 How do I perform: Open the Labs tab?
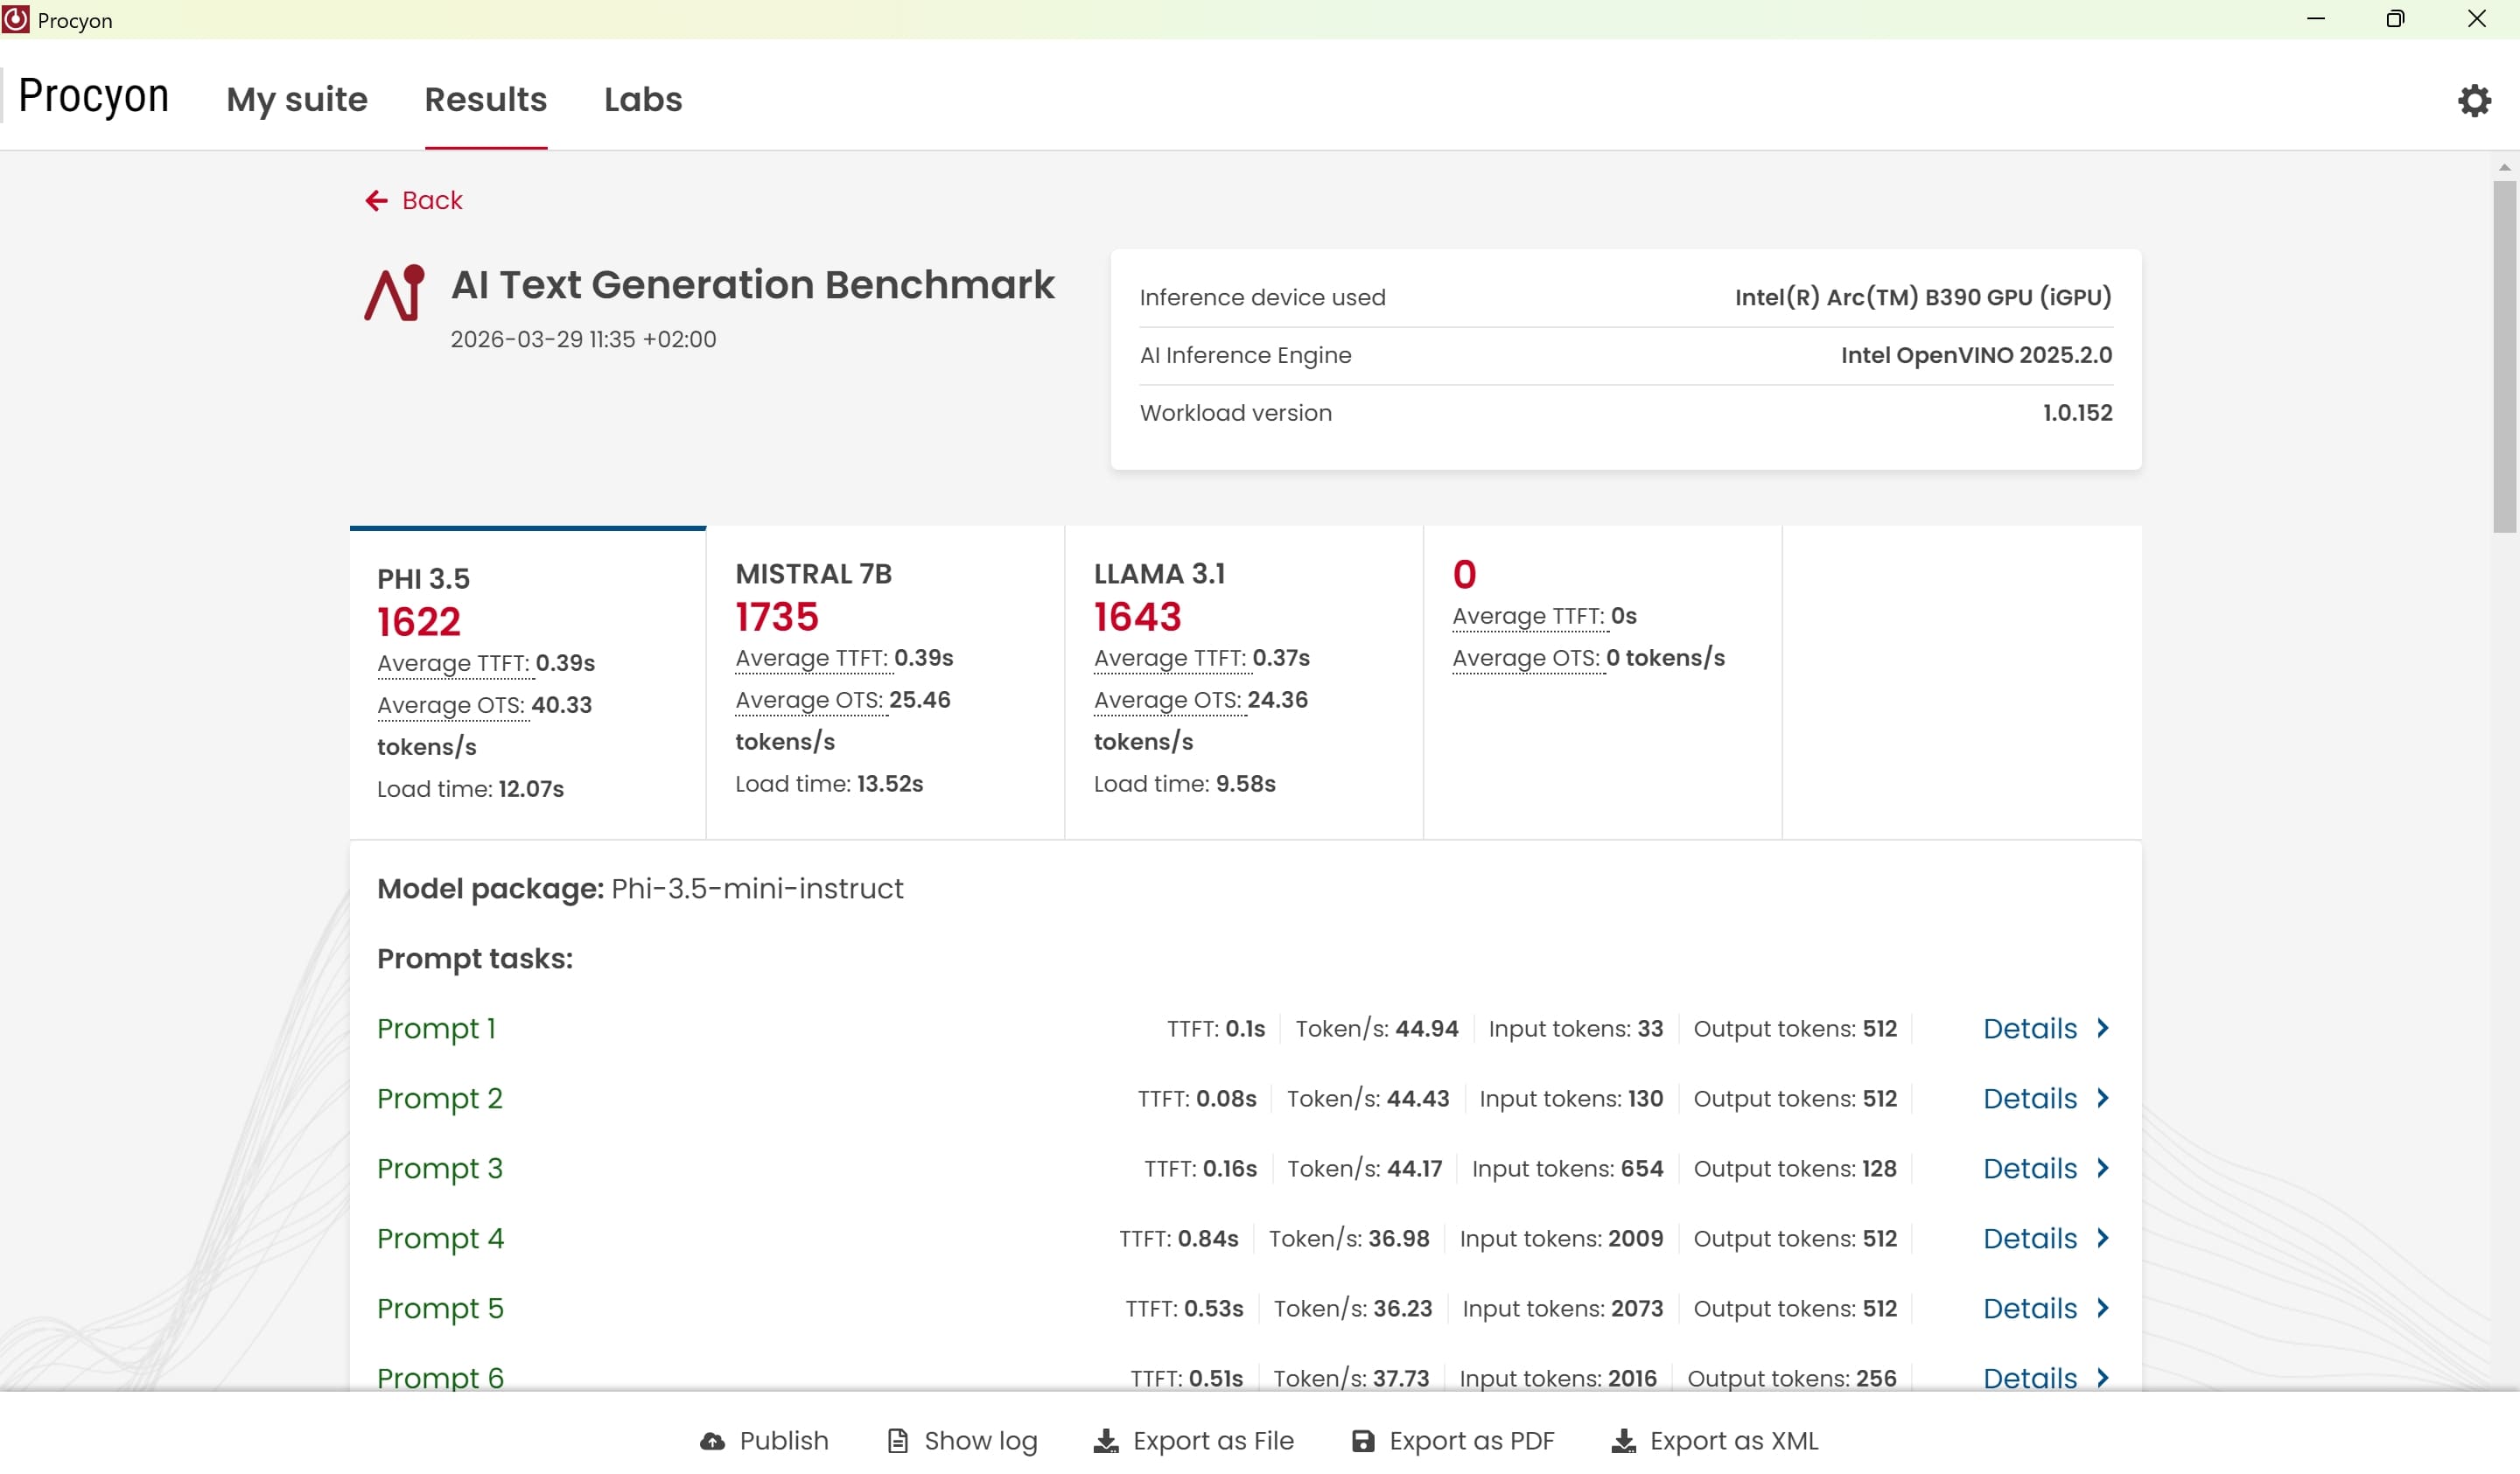[x=643, y=100]
